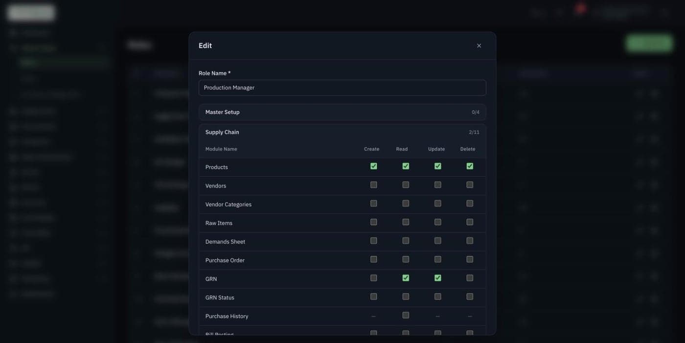Disable Read permission for GRN

click(x=406, y=278)
